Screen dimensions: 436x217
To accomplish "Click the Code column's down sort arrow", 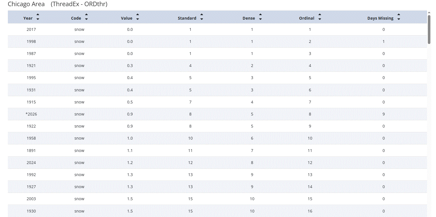I will [x=86, y=19].
